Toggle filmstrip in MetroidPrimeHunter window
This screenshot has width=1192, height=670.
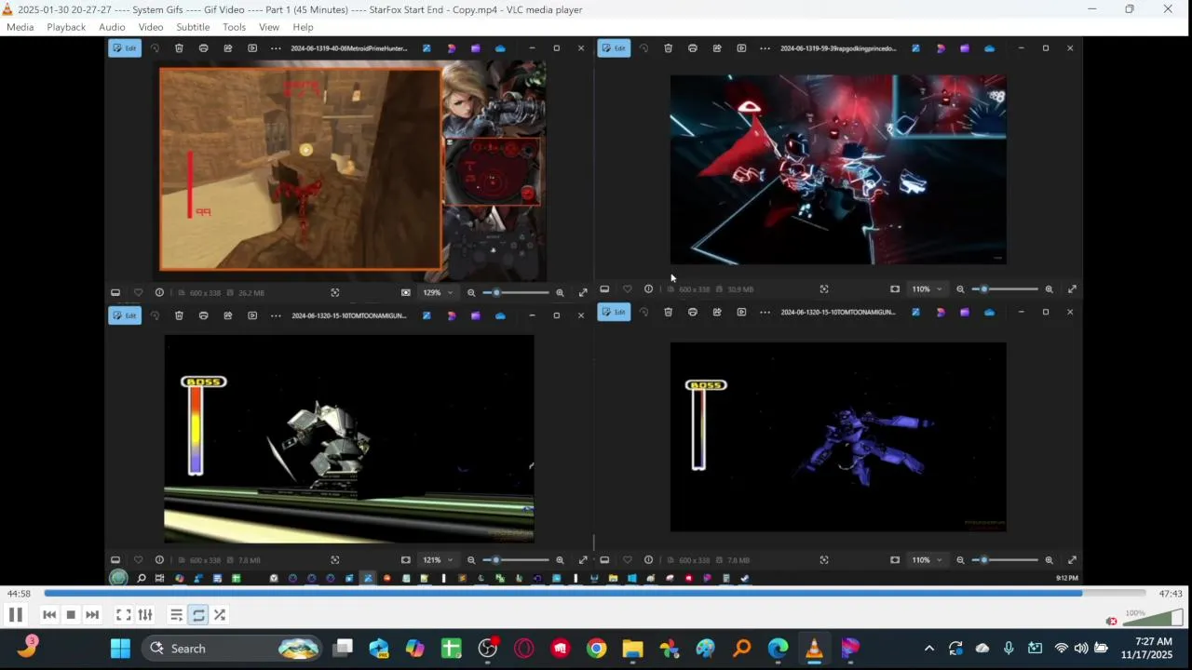point(115,292)
